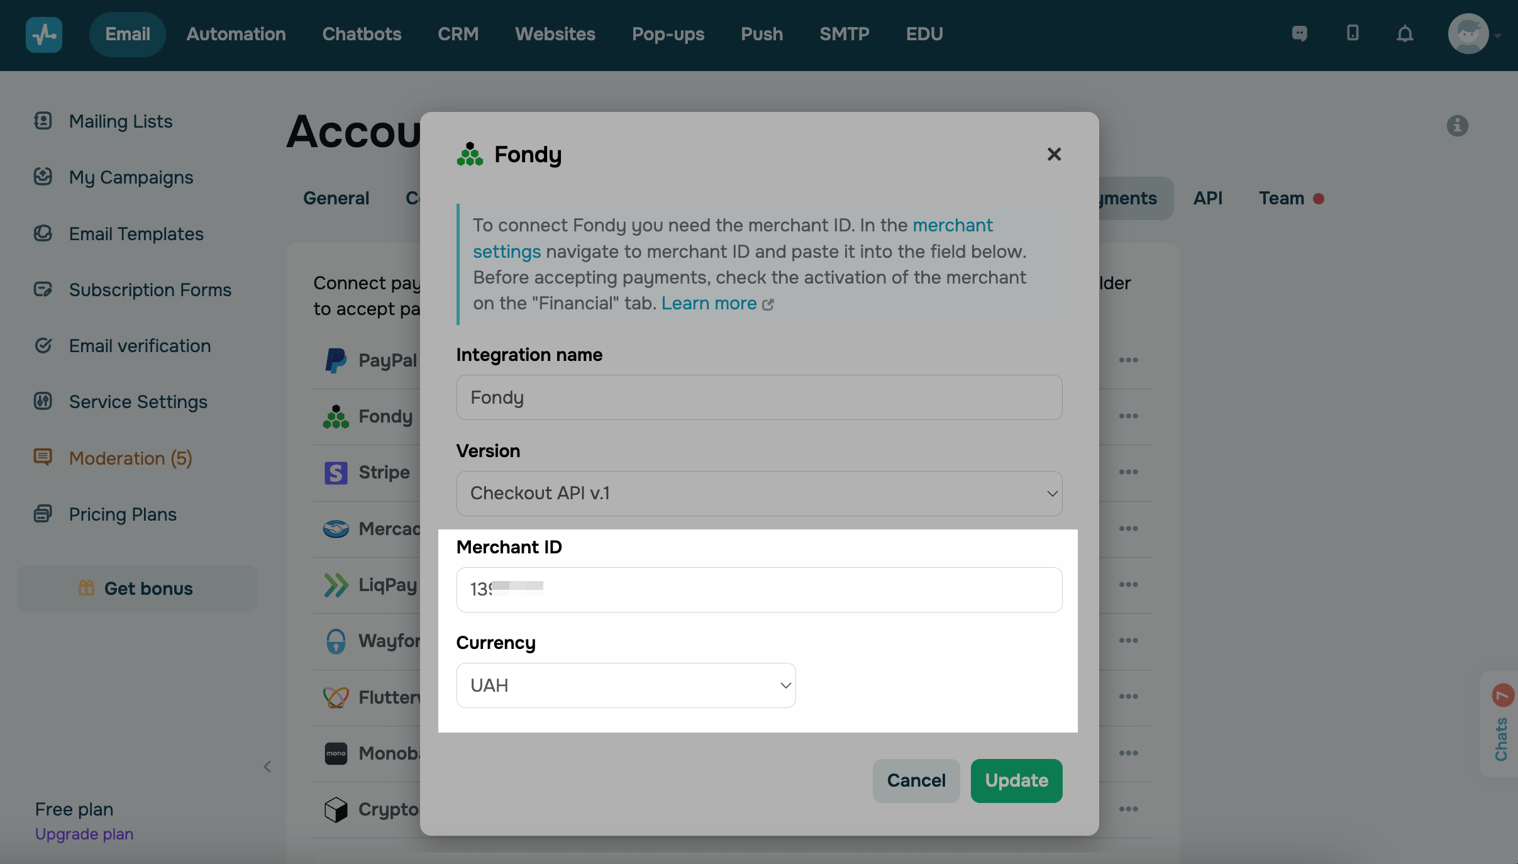
Task: Switch to the Automation section
Action: (236, 35)
